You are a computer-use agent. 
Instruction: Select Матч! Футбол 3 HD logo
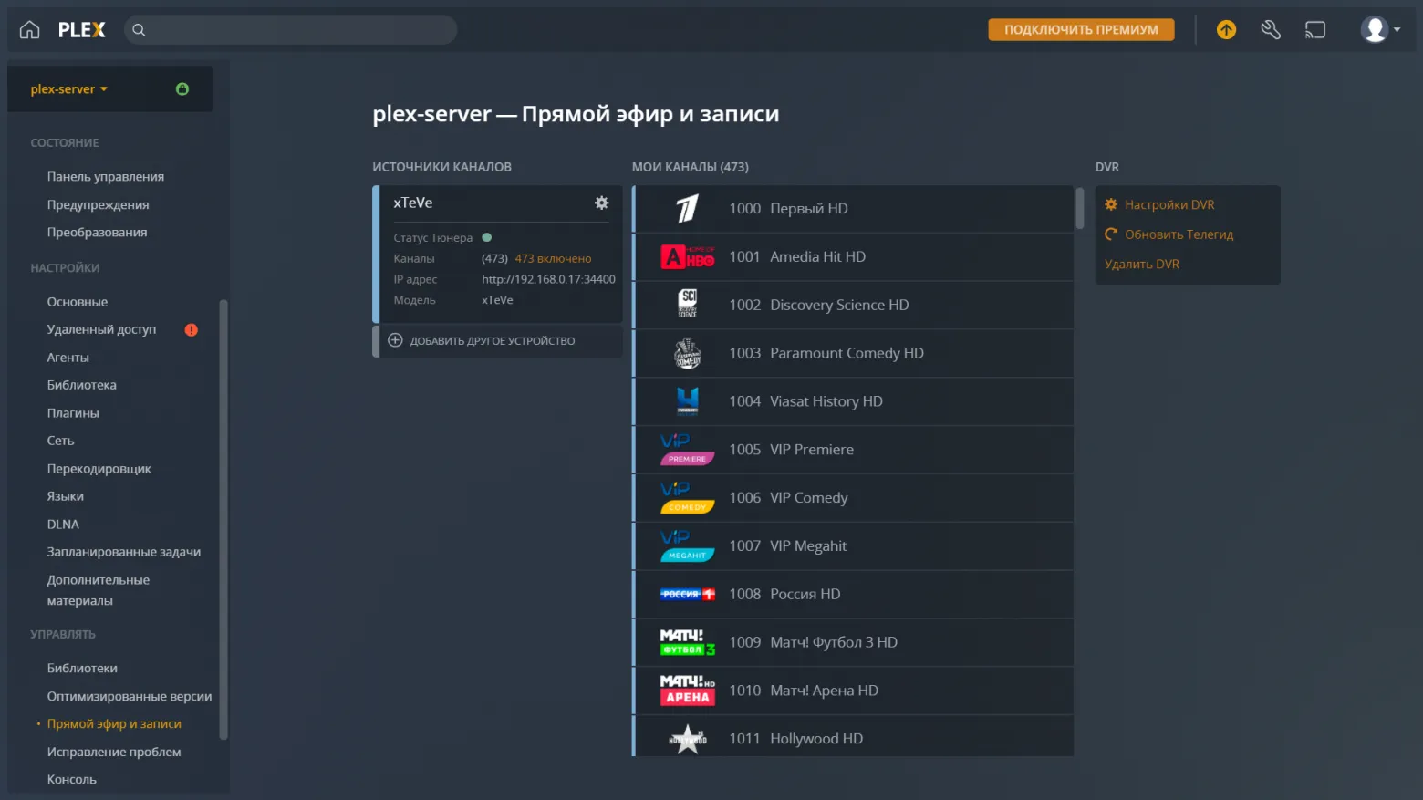point(688,642)
